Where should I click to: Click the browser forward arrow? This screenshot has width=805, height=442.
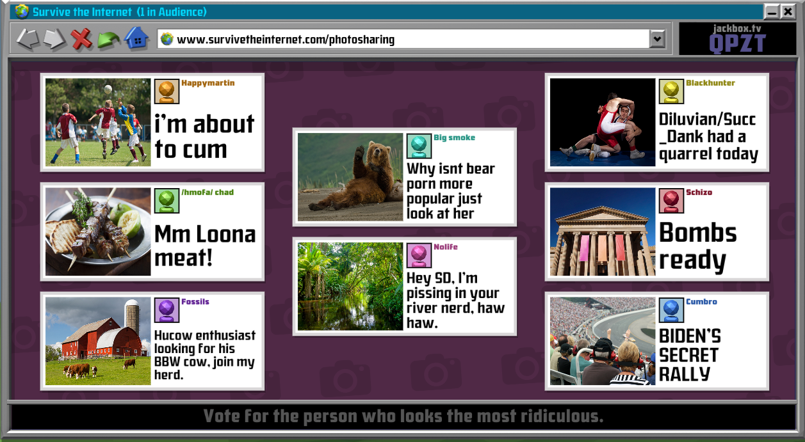point(55,39)
